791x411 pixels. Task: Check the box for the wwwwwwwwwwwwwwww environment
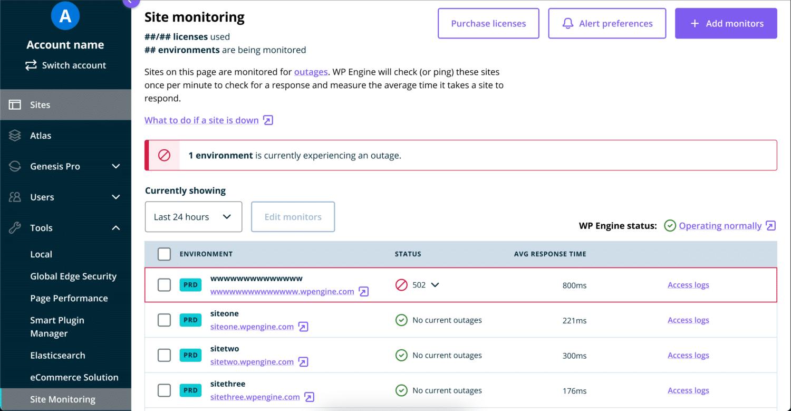(x=164, y=284)
